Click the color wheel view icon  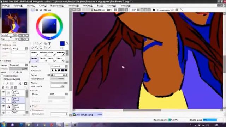33,10
